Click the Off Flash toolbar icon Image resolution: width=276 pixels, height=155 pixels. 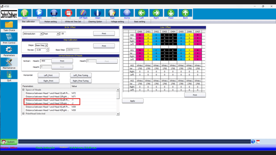click(83, 14)
